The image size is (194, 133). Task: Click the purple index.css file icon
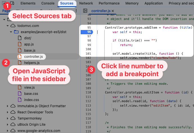(20, 100)
